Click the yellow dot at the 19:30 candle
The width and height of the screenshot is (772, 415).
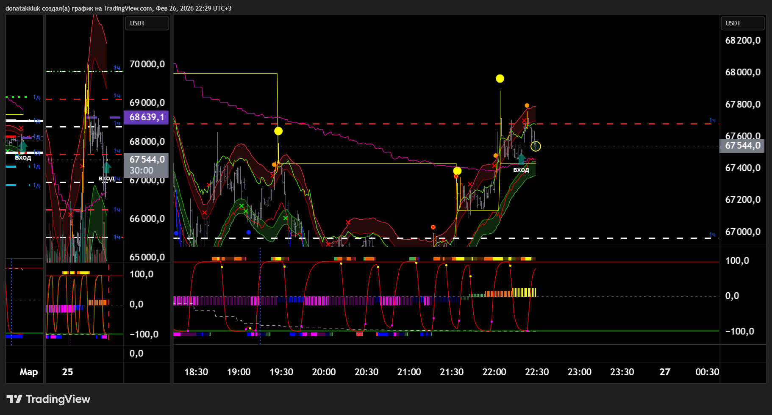(x=278, y=131)
